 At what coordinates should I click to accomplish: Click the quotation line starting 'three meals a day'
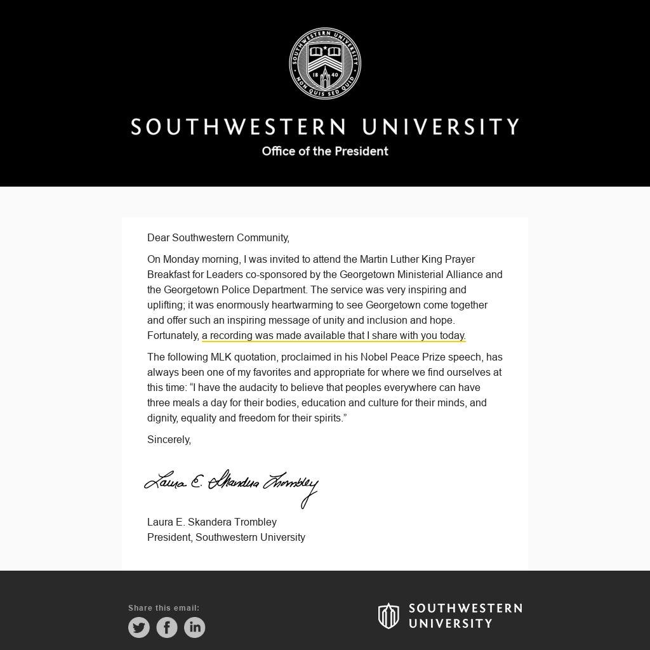(x=317, y=402)
